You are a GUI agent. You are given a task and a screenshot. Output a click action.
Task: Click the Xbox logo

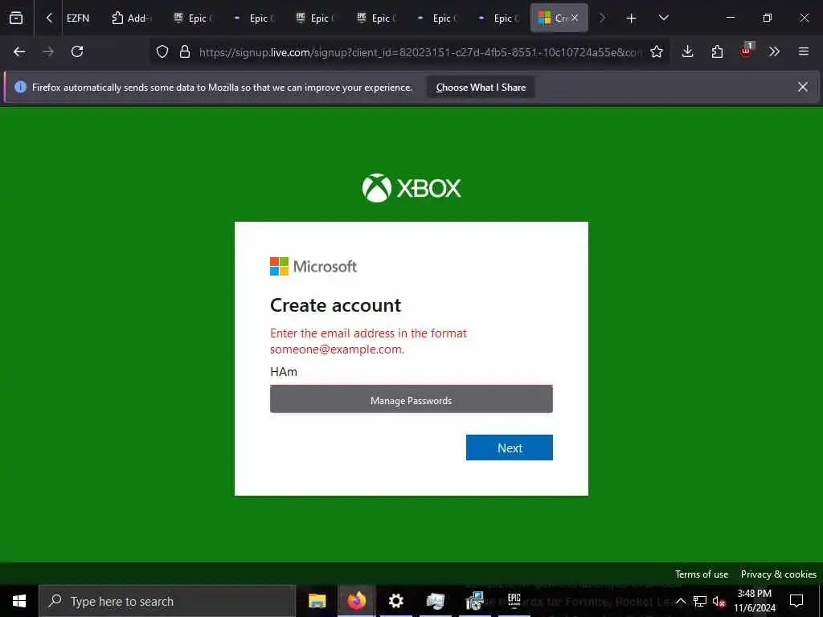411,188
